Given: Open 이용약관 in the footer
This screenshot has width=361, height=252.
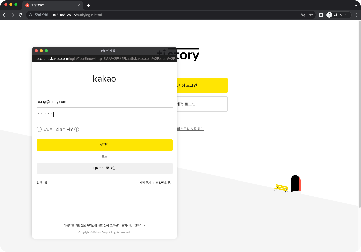Looking at the screenshot, I should pos(69,226).
